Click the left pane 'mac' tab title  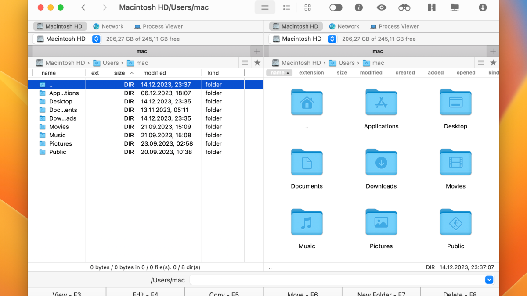click(x=142, y=51)
